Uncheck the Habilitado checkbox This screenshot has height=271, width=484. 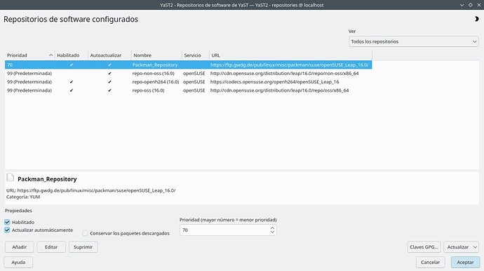(x=7, y=222)
